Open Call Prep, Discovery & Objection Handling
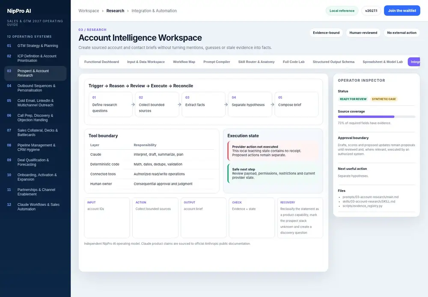 pyautogui.click(x=35, y=118)
